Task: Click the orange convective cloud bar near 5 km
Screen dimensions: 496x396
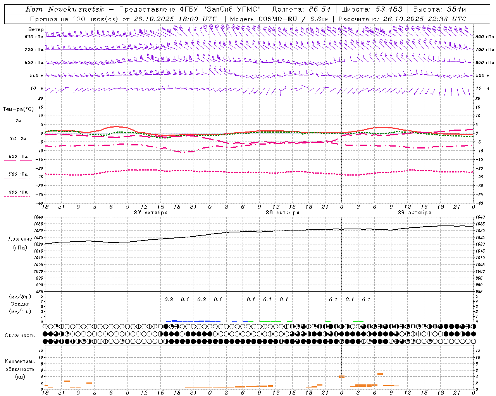Action: point(380,374)
